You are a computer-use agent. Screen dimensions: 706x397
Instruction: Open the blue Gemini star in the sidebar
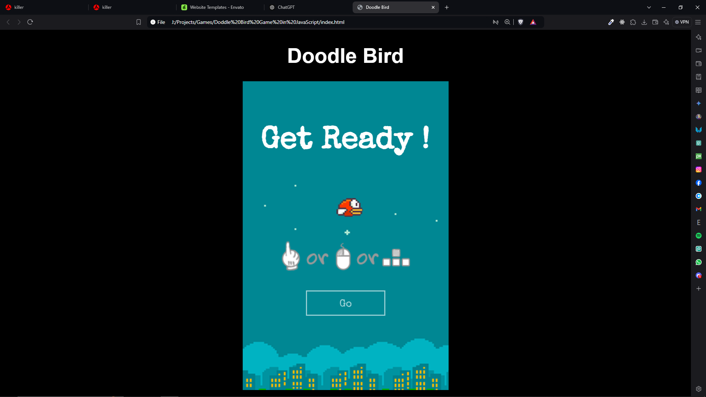pos(699,103)
